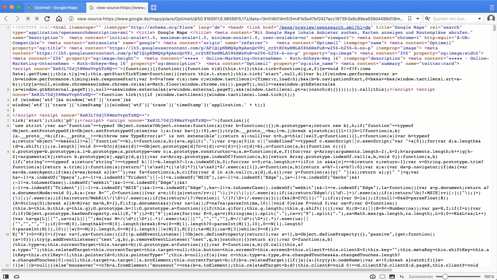
Task: Toggle tab tiling in status bar
Action: tap(382, 277)
